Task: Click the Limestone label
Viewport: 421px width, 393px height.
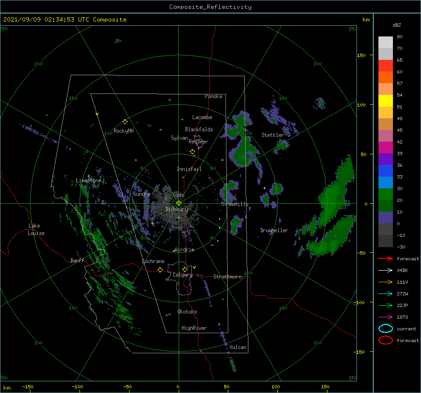Action: click(x=88, y=180)
